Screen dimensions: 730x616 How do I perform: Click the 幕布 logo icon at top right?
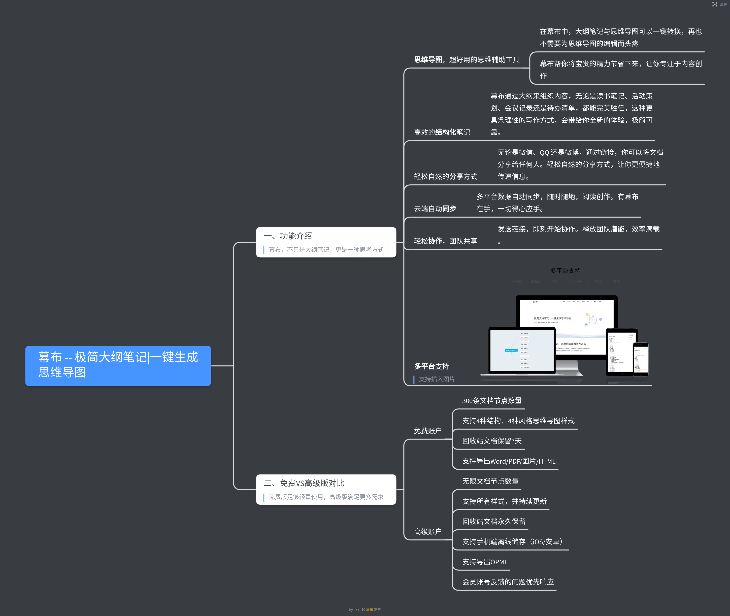coord(715,4)
